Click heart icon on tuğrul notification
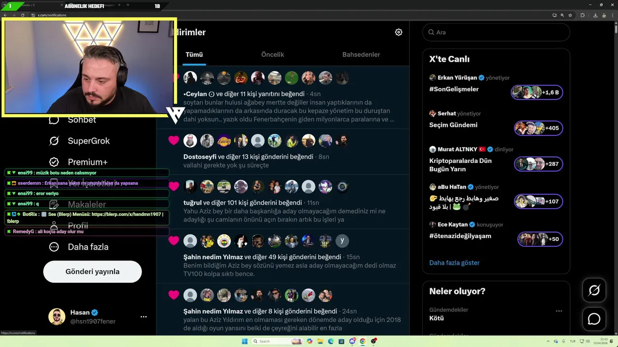The height and width of the screenshot is (347, 618). click(174, 186)
